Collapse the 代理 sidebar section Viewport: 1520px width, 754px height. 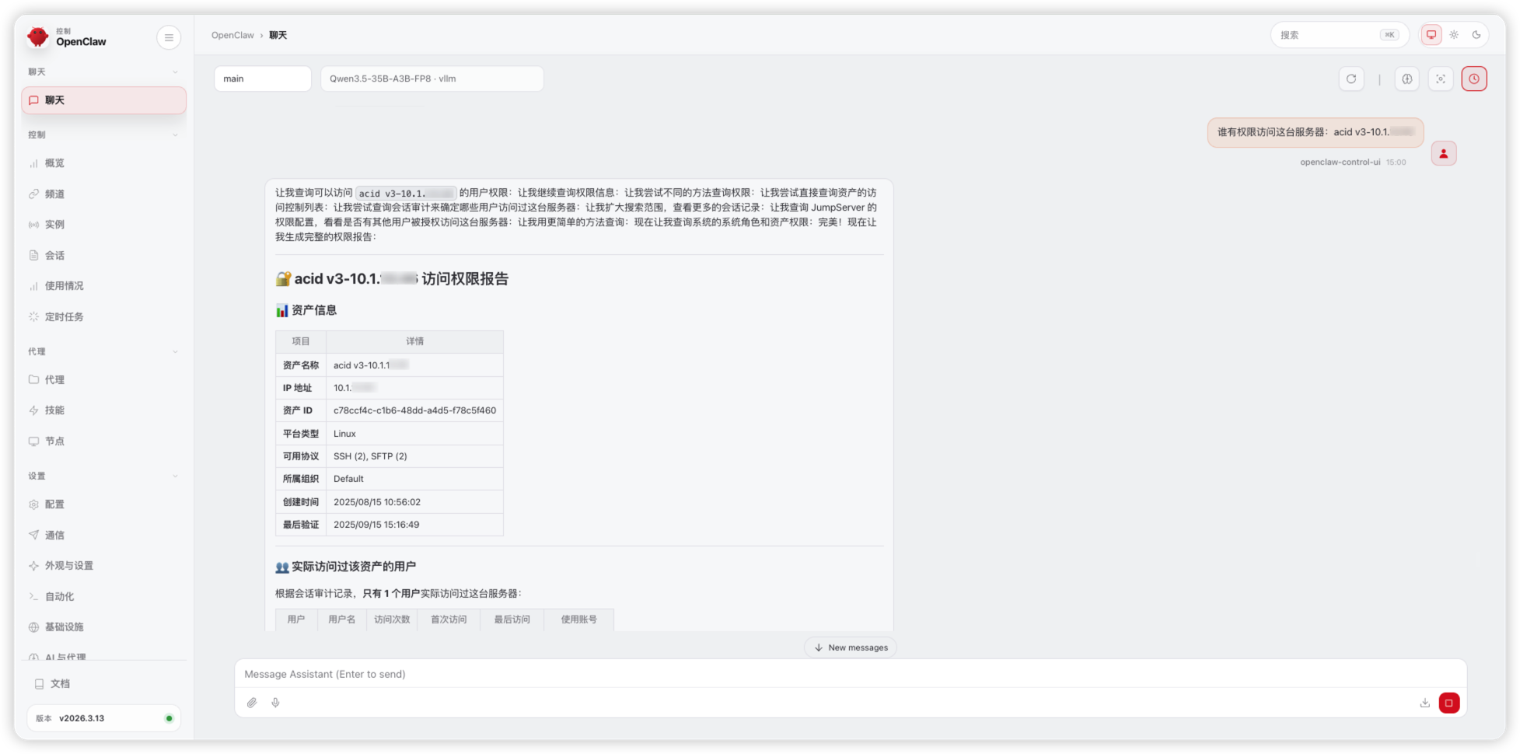click(175, 351)
